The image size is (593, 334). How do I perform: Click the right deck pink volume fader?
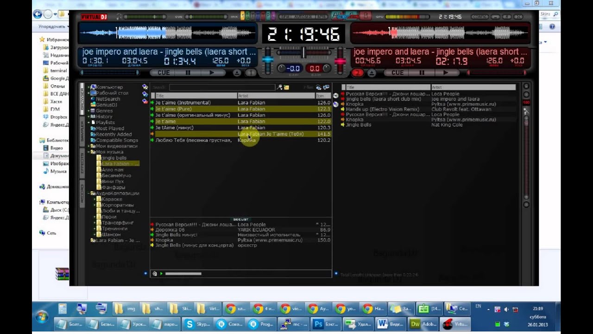(x=340, y=61)
